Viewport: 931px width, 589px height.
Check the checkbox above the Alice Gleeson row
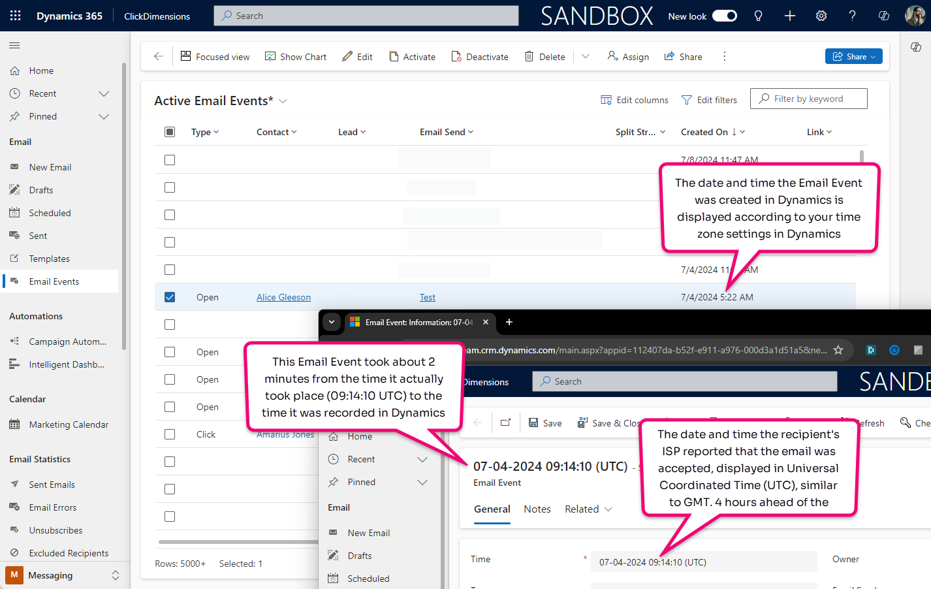tap(170, 270)
